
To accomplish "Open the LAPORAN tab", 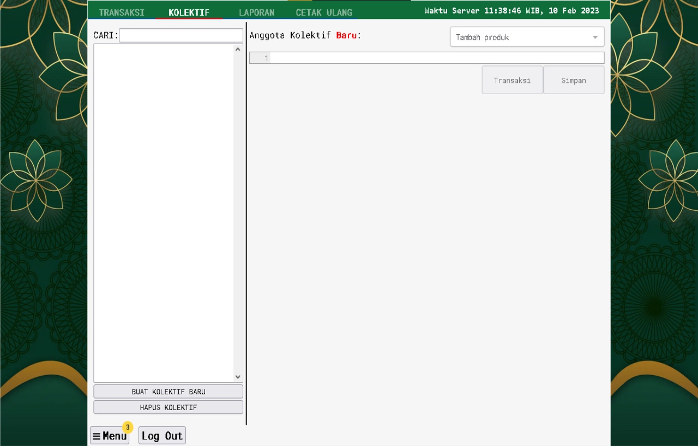I will point(256,12).
